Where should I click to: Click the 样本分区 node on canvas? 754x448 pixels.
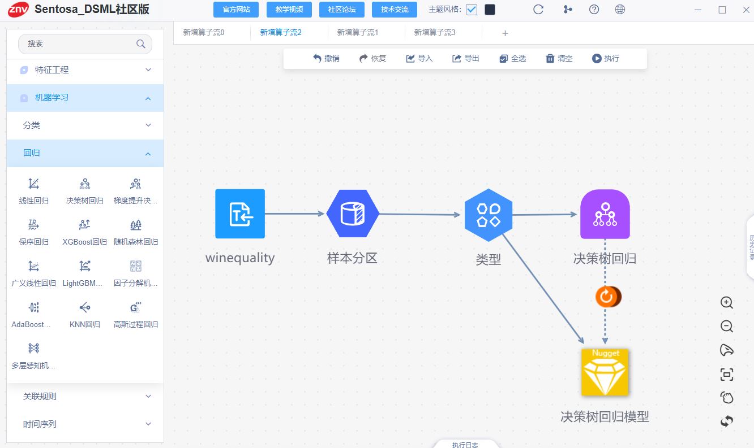click(353, 214)
